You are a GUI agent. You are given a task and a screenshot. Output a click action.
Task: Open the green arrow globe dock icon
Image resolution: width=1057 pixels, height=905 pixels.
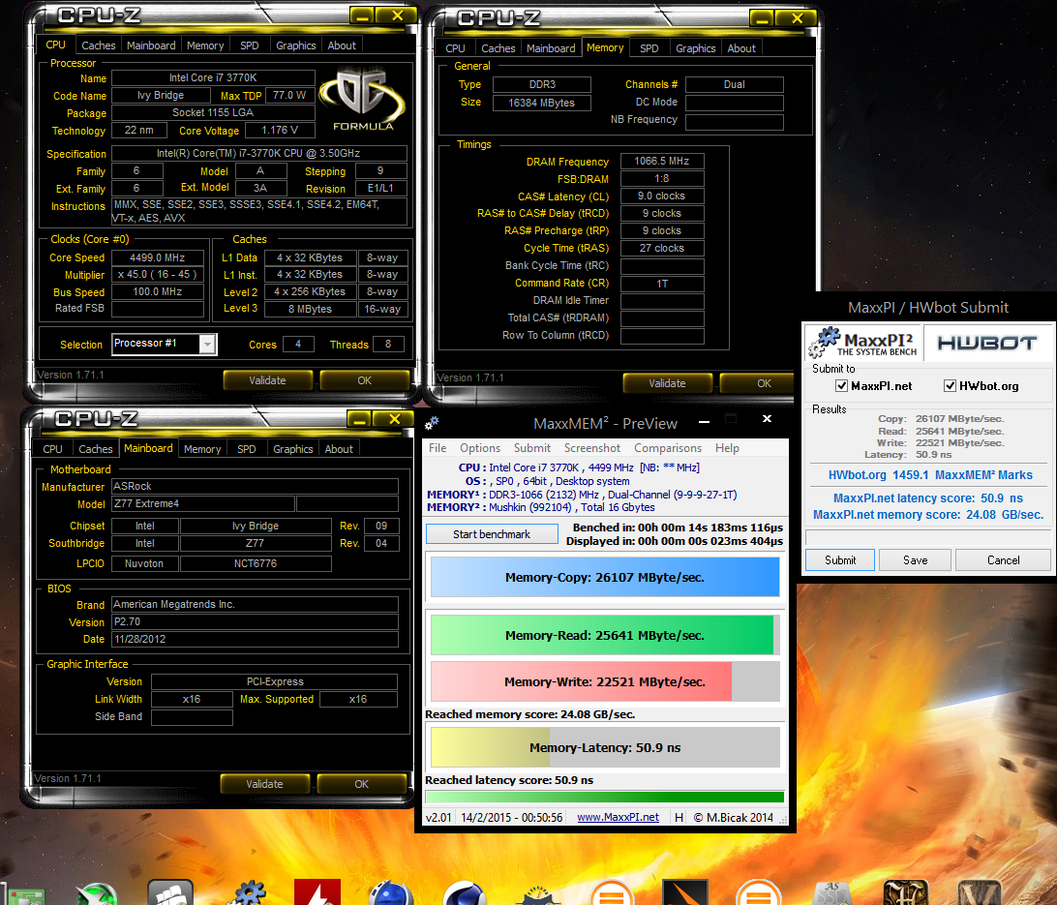point(97,894)
